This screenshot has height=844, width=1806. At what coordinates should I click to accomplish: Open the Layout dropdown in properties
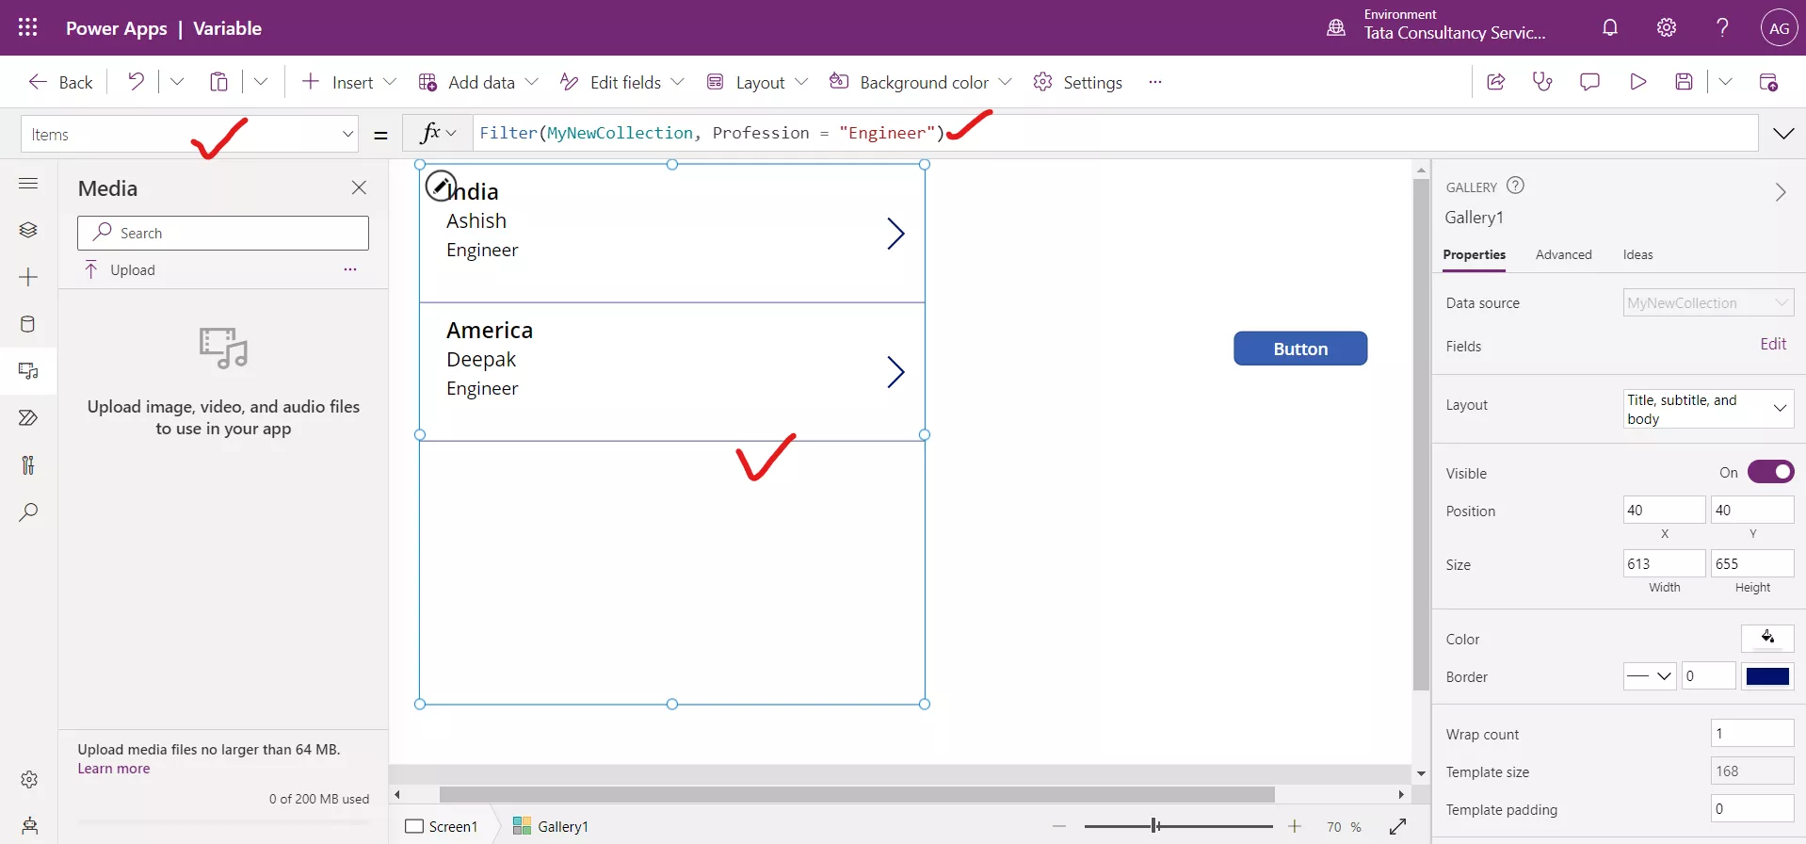[x=1708, y=409]
